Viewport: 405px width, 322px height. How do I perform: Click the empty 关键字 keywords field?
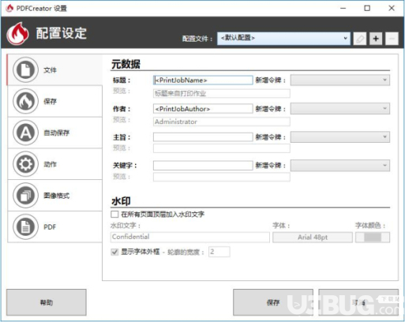pyautogui.click(x=203, y=166)
